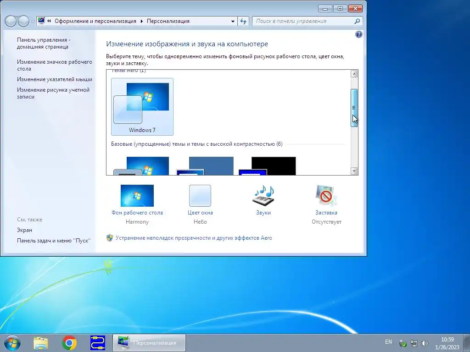Select the first basic theme thumbnail
The width and height of the screenshot is (470, 352).
coord(141,166)
